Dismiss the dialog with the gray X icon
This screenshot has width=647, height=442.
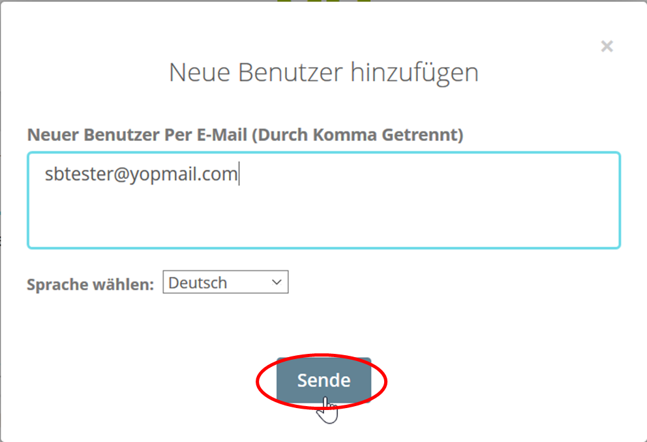tap(607, 46)
